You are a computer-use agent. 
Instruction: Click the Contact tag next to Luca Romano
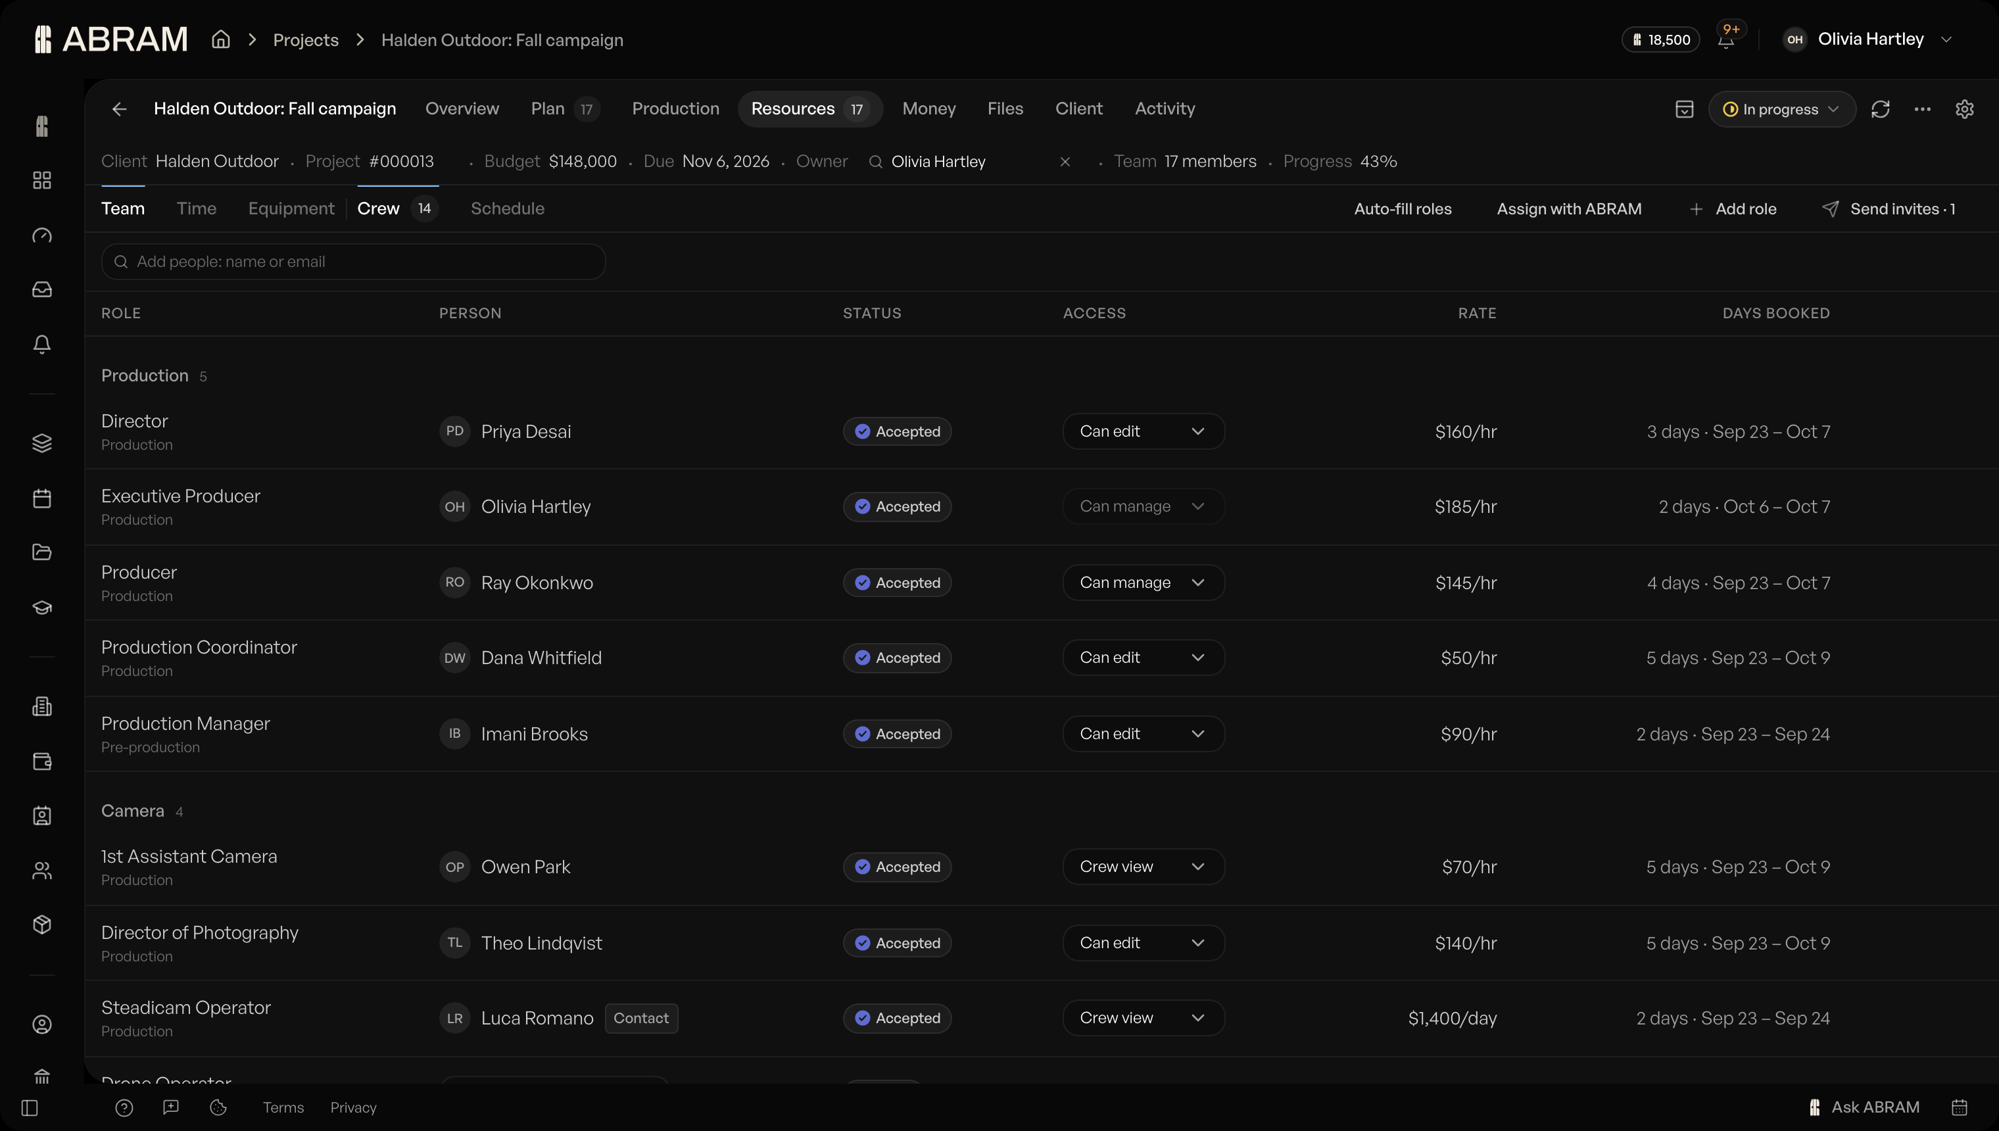point(640,1019)
